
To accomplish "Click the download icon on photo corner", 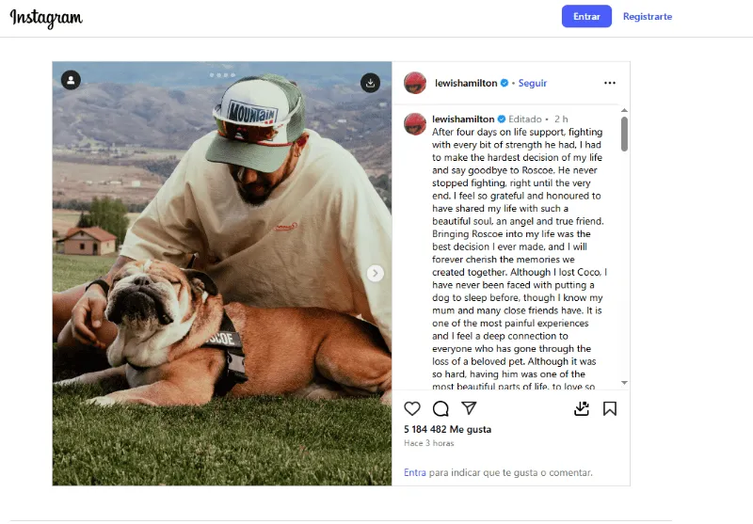I will tap(371, 83).
